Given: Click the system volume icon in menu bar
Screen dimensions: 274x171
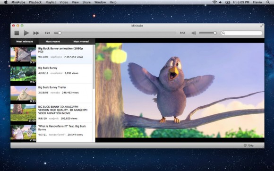Looking at the screenshot, I should tap(220, 2).
